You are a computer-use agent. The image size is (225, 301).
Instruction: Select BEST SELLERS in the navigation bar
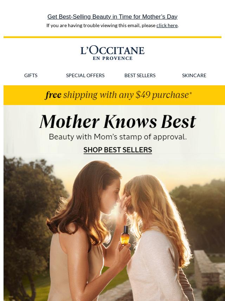pyautogui.click(x=140, y=75)
